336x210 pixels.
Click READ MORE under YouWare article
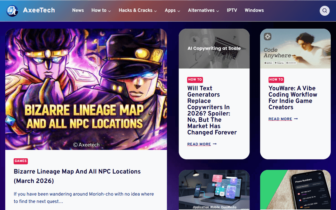(280, 119)
